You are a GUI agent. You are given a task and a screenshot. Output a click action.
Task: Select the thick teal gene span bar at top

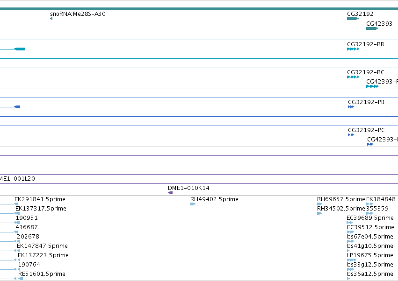point(199,9)
